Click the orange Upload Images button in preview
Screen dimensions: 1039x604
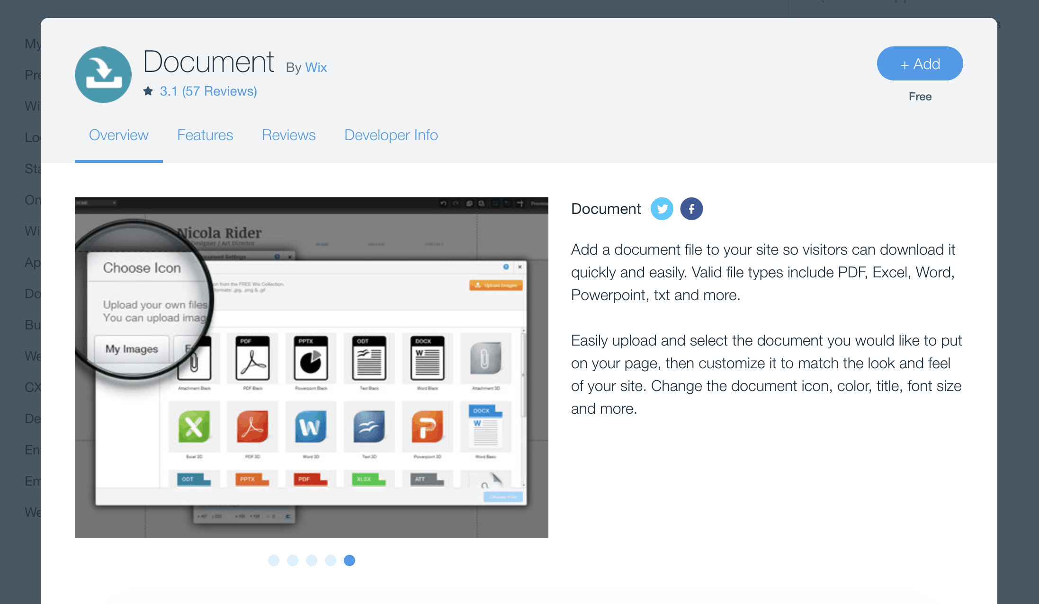496,285
